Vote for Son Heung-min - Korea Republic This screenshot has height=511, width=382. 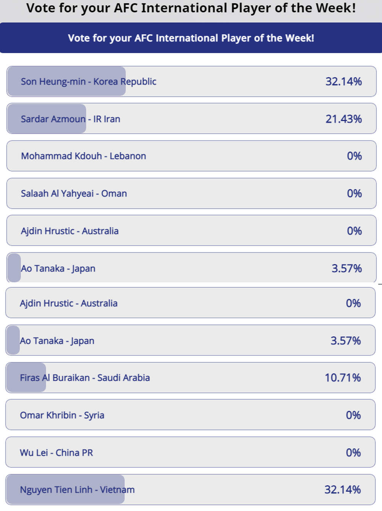[191, 81]
